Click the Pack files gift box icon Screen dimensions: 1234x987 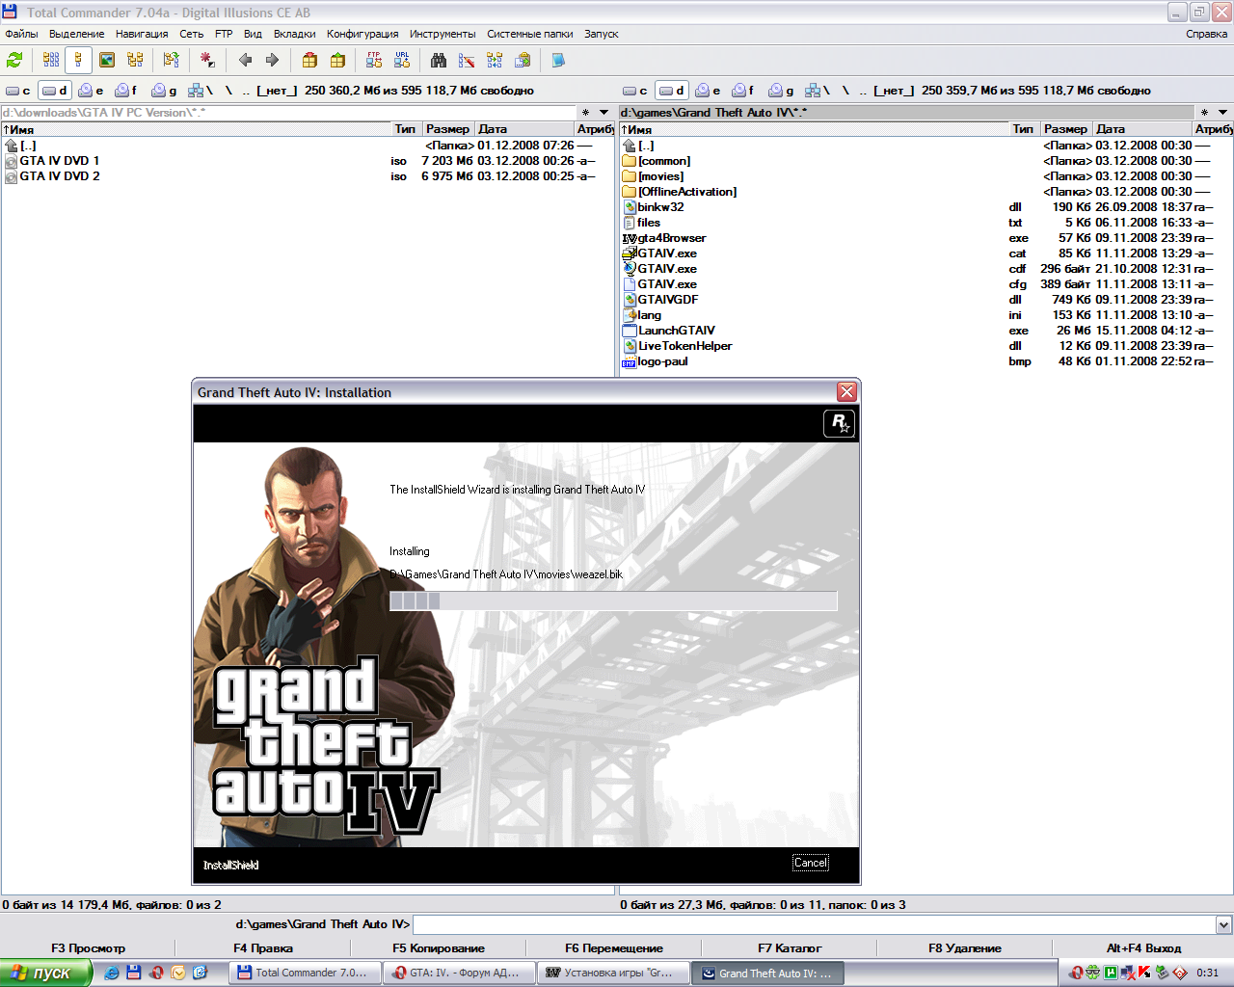(x=309, y=60)
